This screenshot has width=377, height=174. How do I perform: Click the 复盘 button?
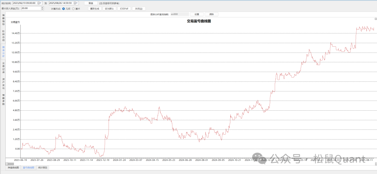[x=91, y=3]
